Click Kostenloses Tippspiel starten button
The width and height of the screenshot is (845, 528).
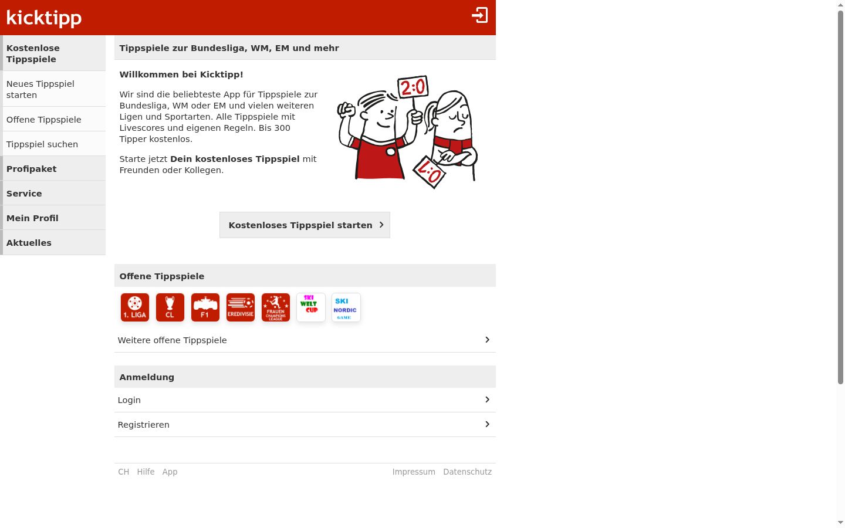(x=305, y=225)
